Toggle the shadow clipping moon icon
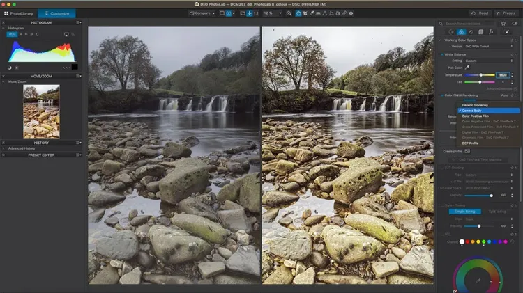Image resolution: width=523 pixels, height=293 pixels. 10,68
